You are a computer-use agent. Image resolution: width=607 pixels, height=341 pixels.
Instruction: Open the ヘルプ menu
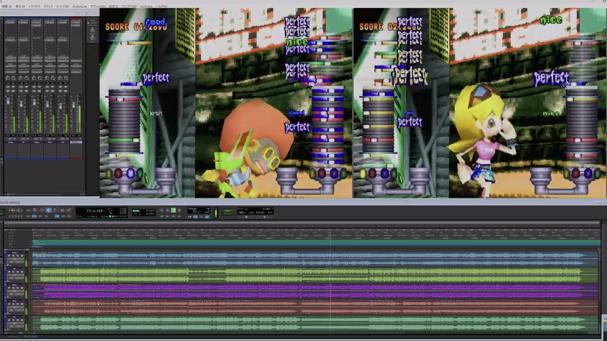(161, 6)
